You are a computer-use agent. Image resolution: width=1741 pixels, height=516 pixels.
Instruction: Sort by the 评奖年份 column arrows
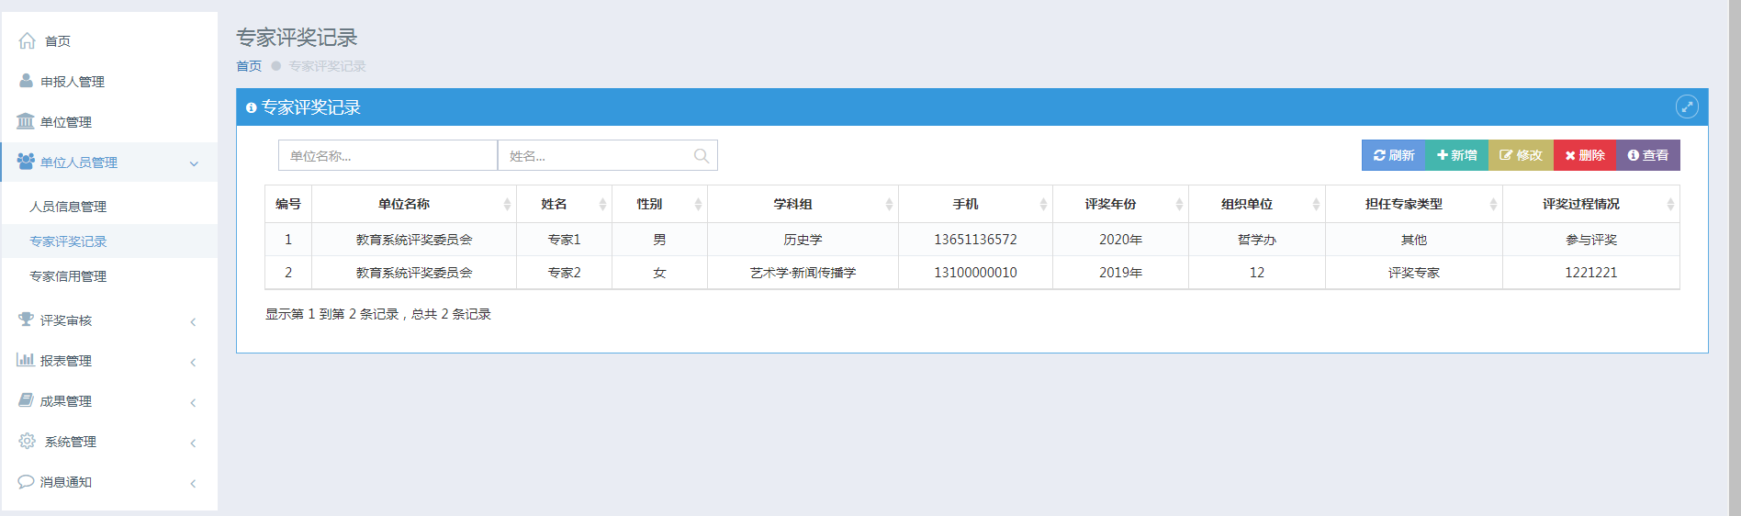(x=1179, y=204)
